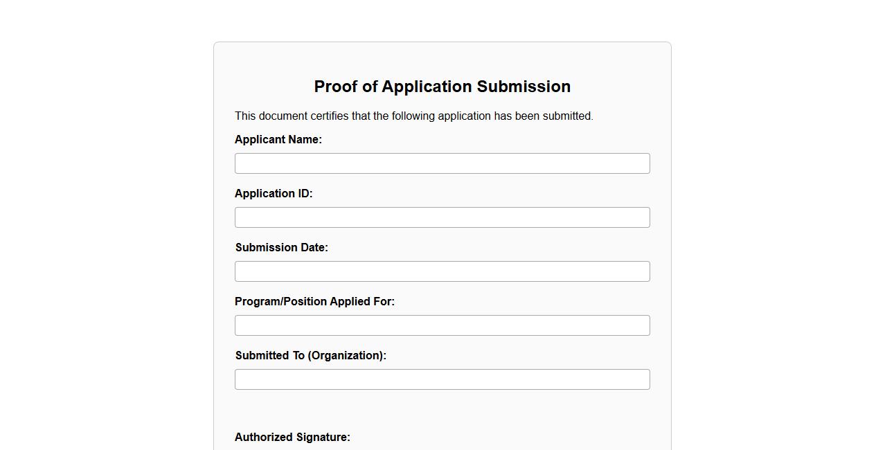The width and height of the screenshot is (885, 450).
Task: Focus the Submitted To (Organization) field
Action: 442,379
